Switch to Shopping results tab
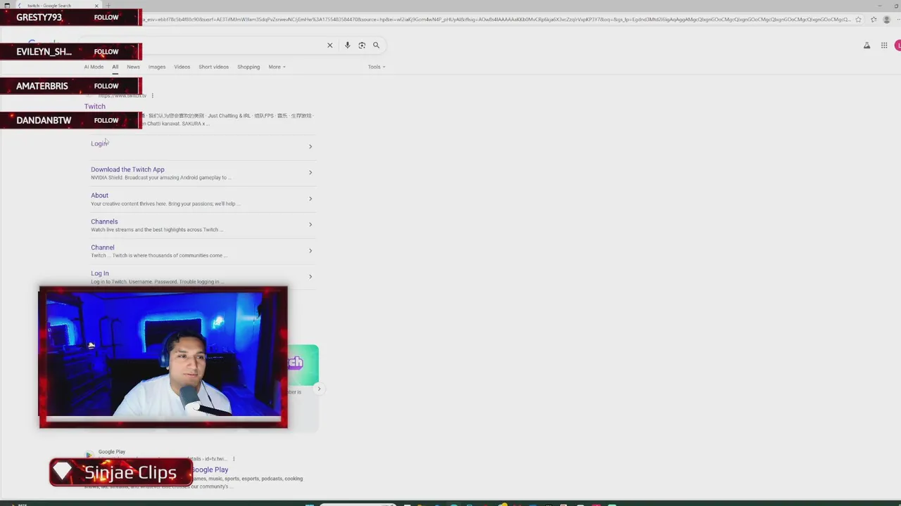Screen dimensions: 901x506 [248, 67]
